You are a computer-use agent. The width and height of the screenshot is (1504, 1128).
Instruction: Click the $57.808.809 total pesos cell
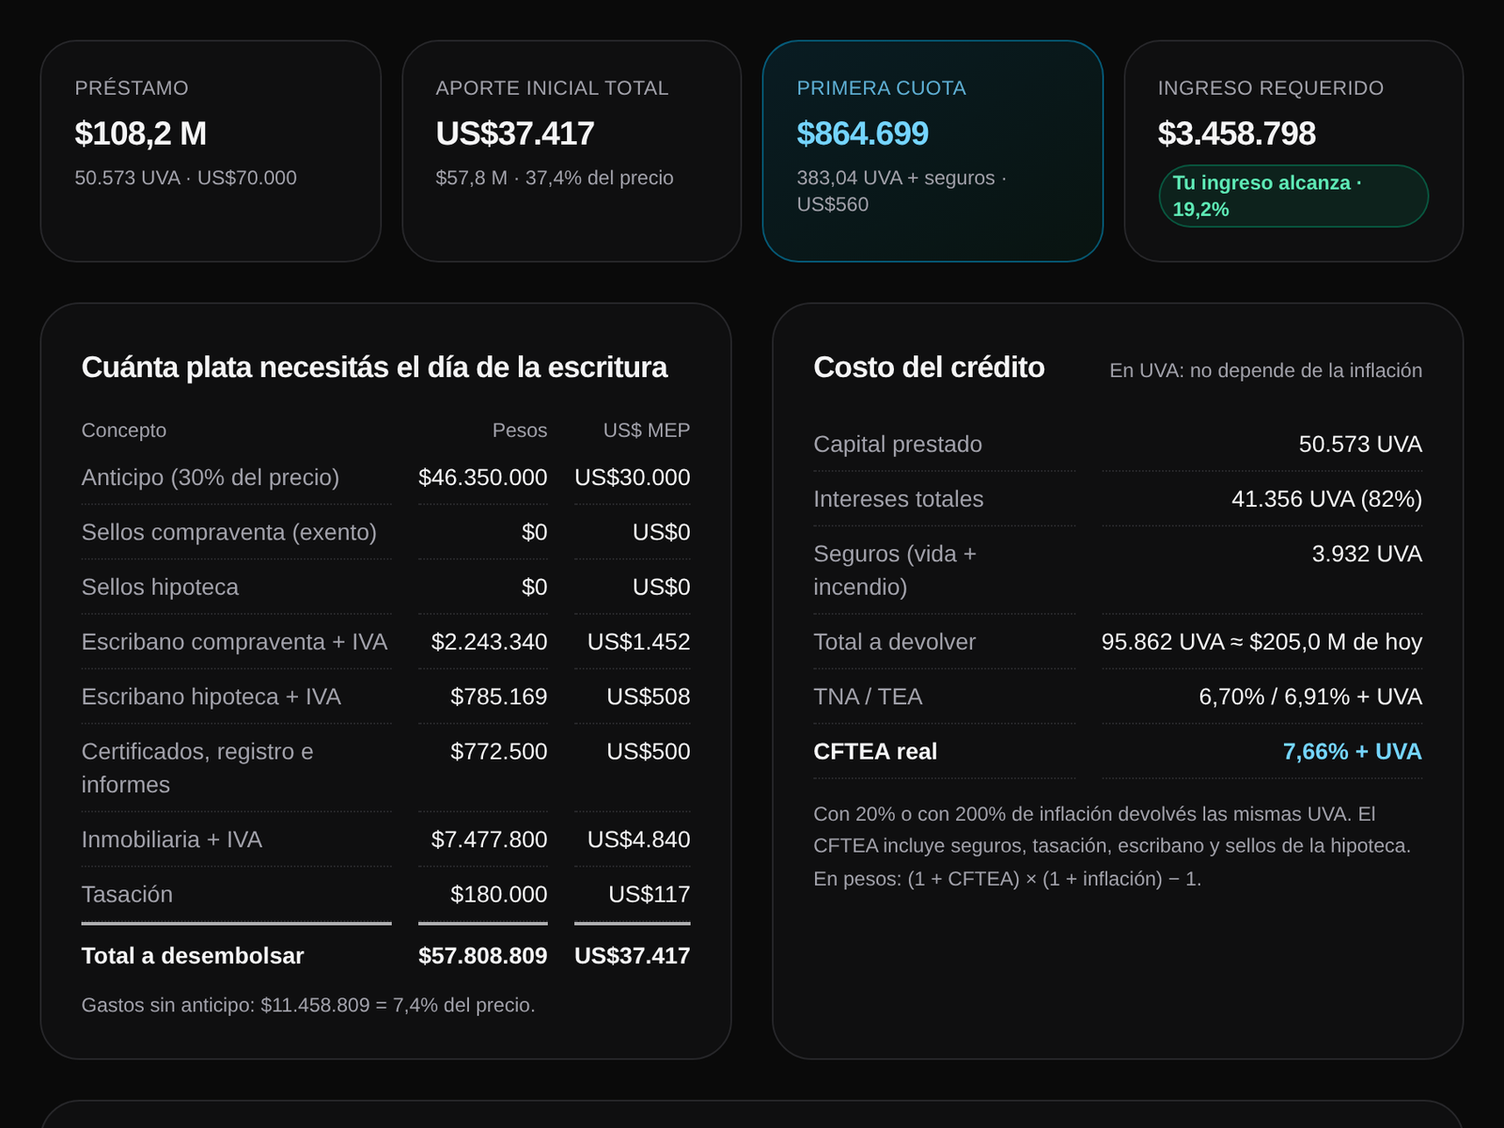[483, 956]
